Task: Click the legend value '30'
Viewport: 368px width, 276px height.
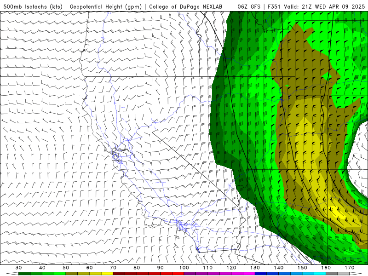Action: pos(18,268)
